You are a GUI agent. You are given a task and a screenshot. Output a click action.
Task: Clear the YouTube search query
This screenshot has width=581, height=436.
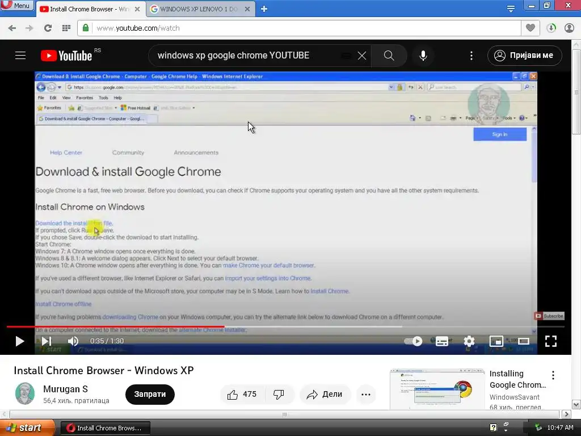click(x=361, y=56)
